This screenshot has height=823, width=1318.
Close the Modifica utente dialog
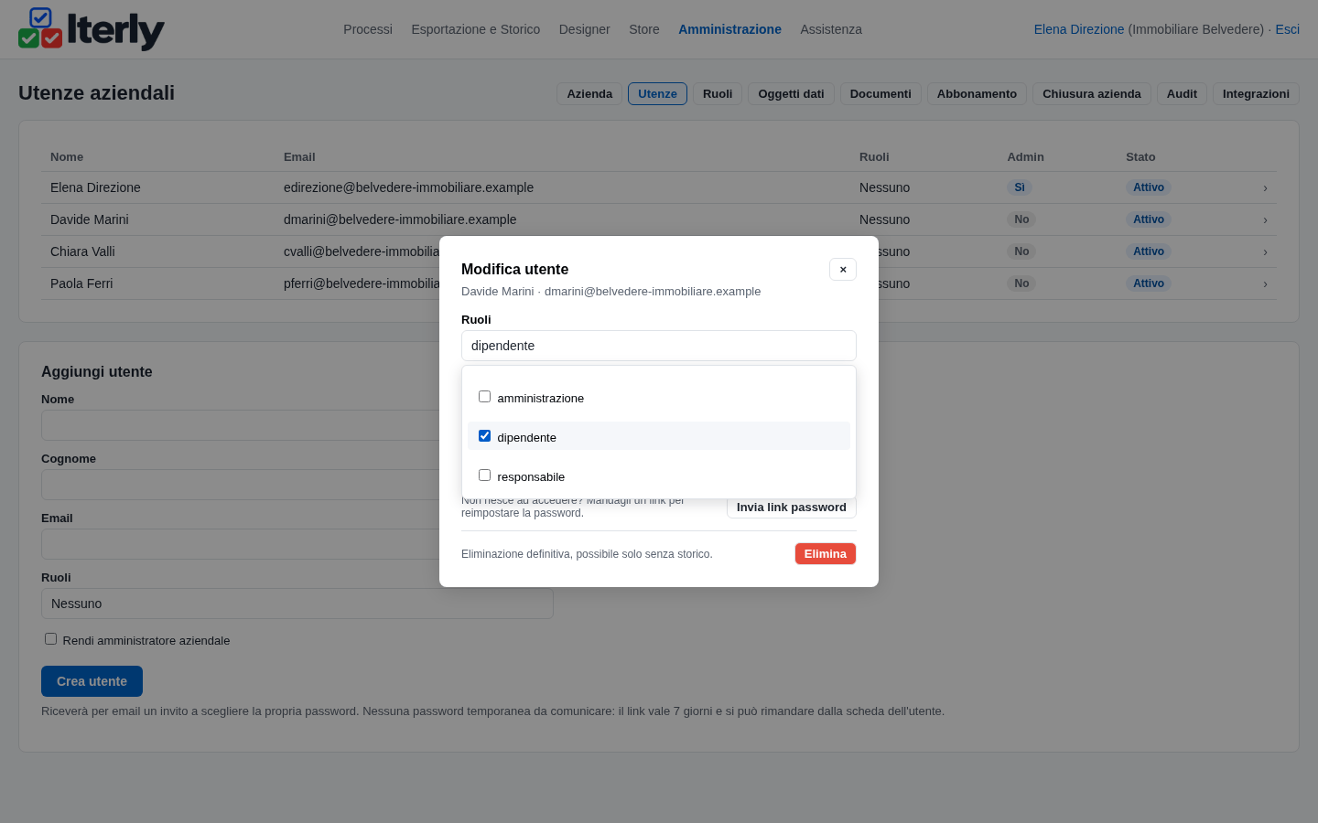click(843, 270)
